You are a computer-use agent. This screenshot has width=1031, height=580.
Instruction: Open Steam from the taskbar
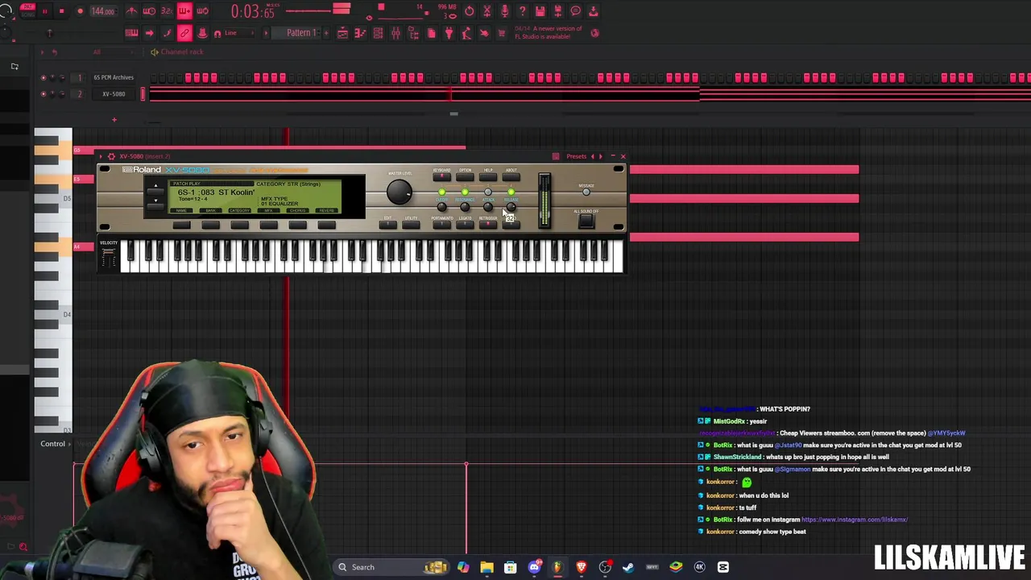point(628,567)
